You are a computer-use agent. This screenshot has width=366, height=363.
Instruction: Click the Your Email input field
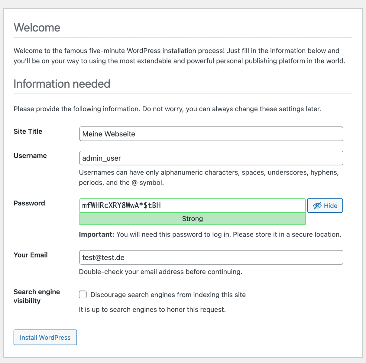(211, 257)
